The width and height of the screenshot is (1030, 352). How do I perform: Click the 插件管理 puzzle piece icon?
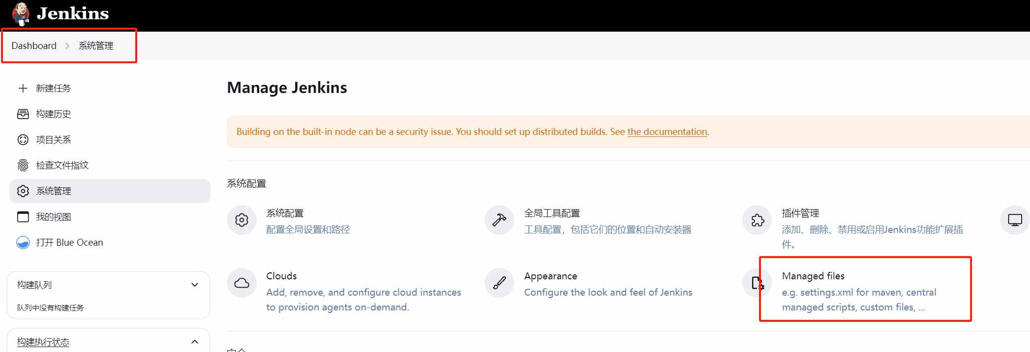click(x=757, y=220)
